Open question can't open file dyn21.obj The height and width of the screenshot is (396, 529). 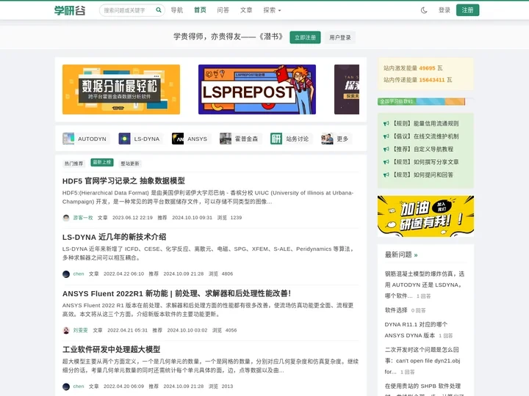pyautogui.click(x=422, y=360)
